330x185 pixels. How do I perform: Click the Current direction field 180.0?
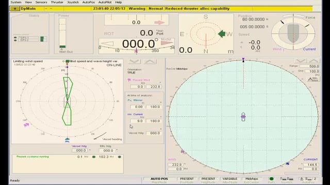(x=154, y=121)
